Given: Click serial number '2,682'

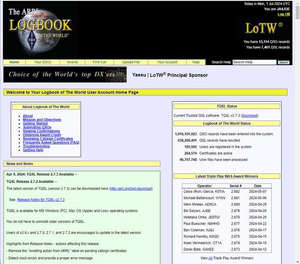Looking at the screenshot, I should (x=235, y=191).
